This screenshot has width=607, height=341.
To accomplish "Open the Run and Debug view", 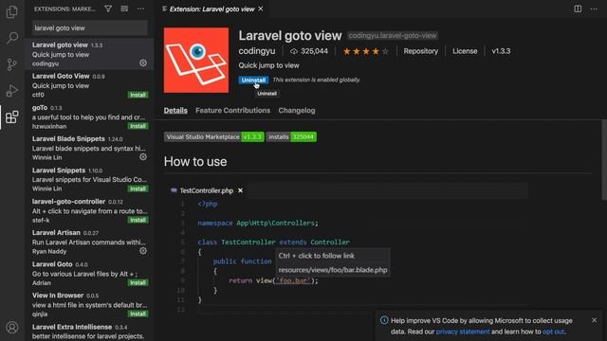I will click(x=12, y=91).
